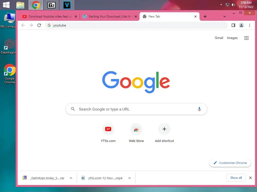The width and height of the screenshot is (257, 192).
Task: Click the magnifier in search box
Action: (73, 109)
